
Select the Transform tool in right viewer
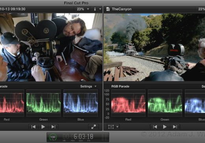click(x=111, y=127)
